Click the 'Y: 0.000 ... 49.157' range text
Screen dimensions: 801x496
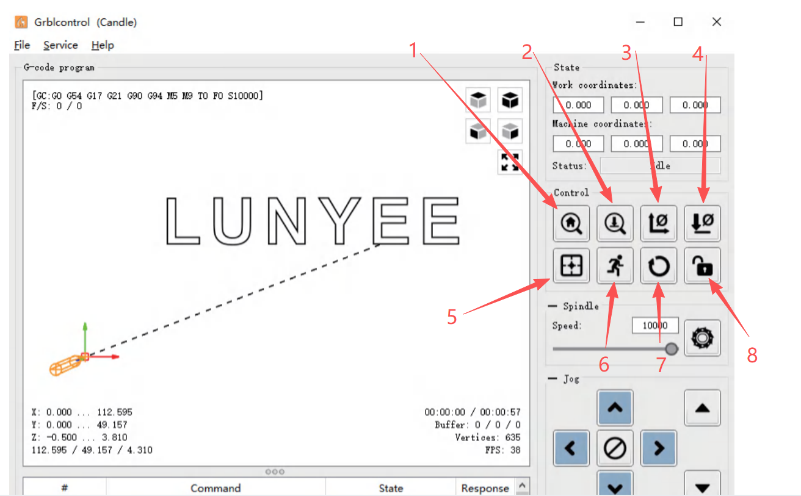(79, 425)
